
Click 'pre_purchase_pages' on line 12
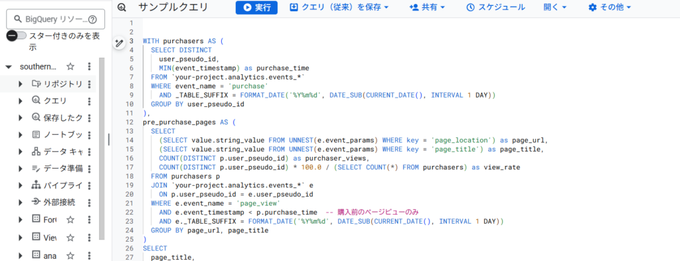179,122
